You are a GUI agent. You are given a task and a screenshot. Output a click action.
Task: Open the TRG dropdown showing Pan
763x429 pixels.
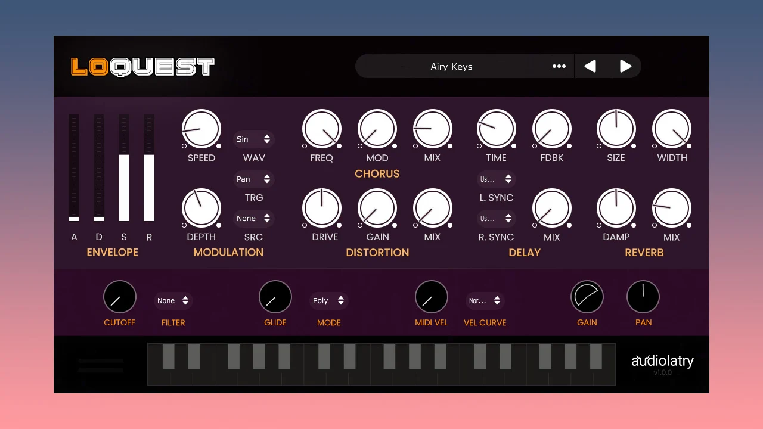click(253, 179)
